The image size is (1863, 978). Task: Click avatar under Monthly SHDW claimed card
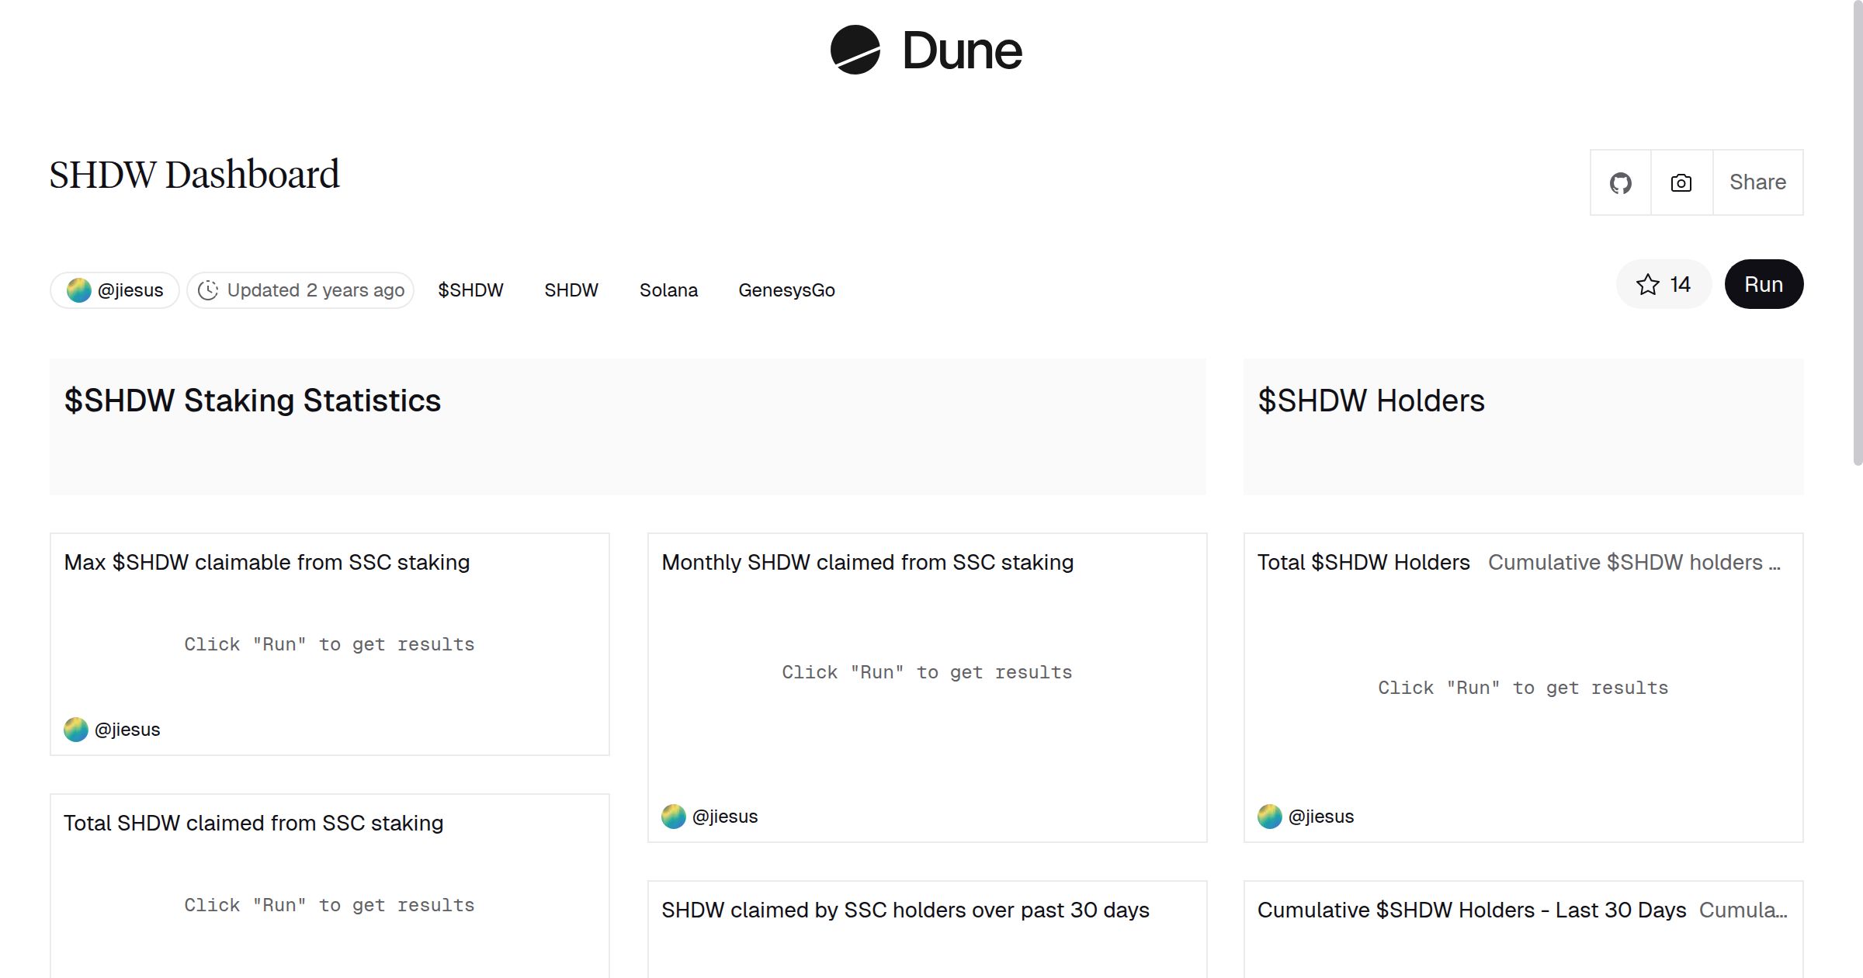click(674, 817)
